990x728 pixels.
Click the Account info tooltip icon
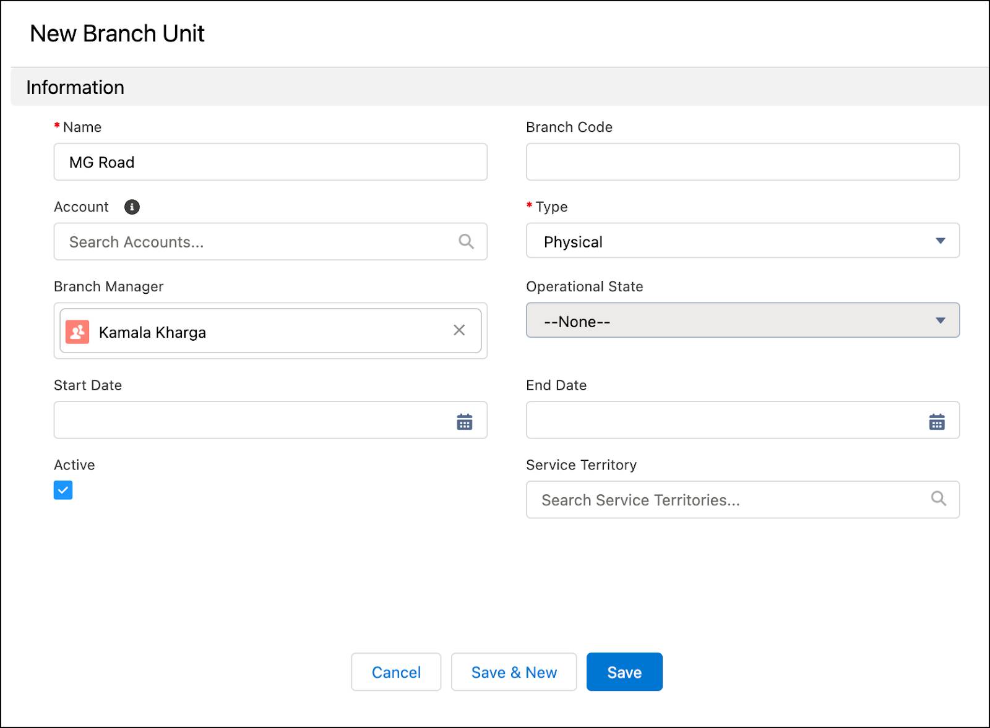(x=132, y=207)
